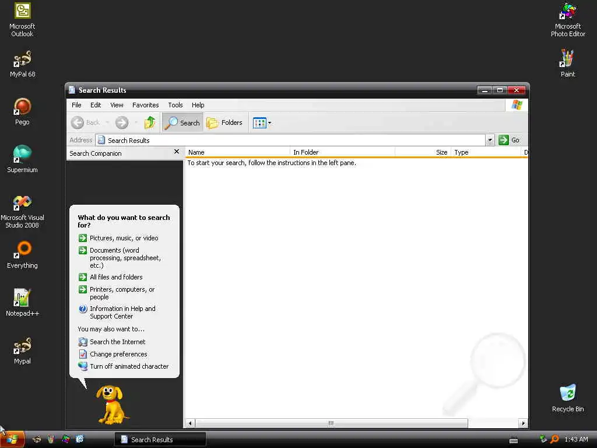Select Microsoft Photo Editor desktop icon

568,20
